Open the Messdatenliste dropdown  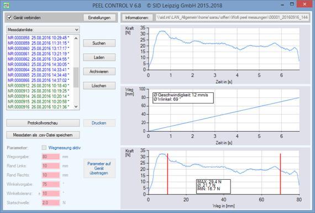(x=43, y=29)
